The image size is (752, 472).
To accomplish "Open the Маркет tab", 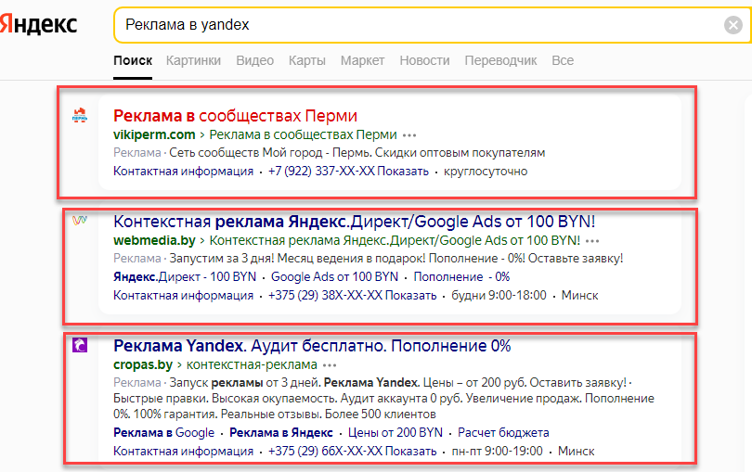I will [363, 61].
